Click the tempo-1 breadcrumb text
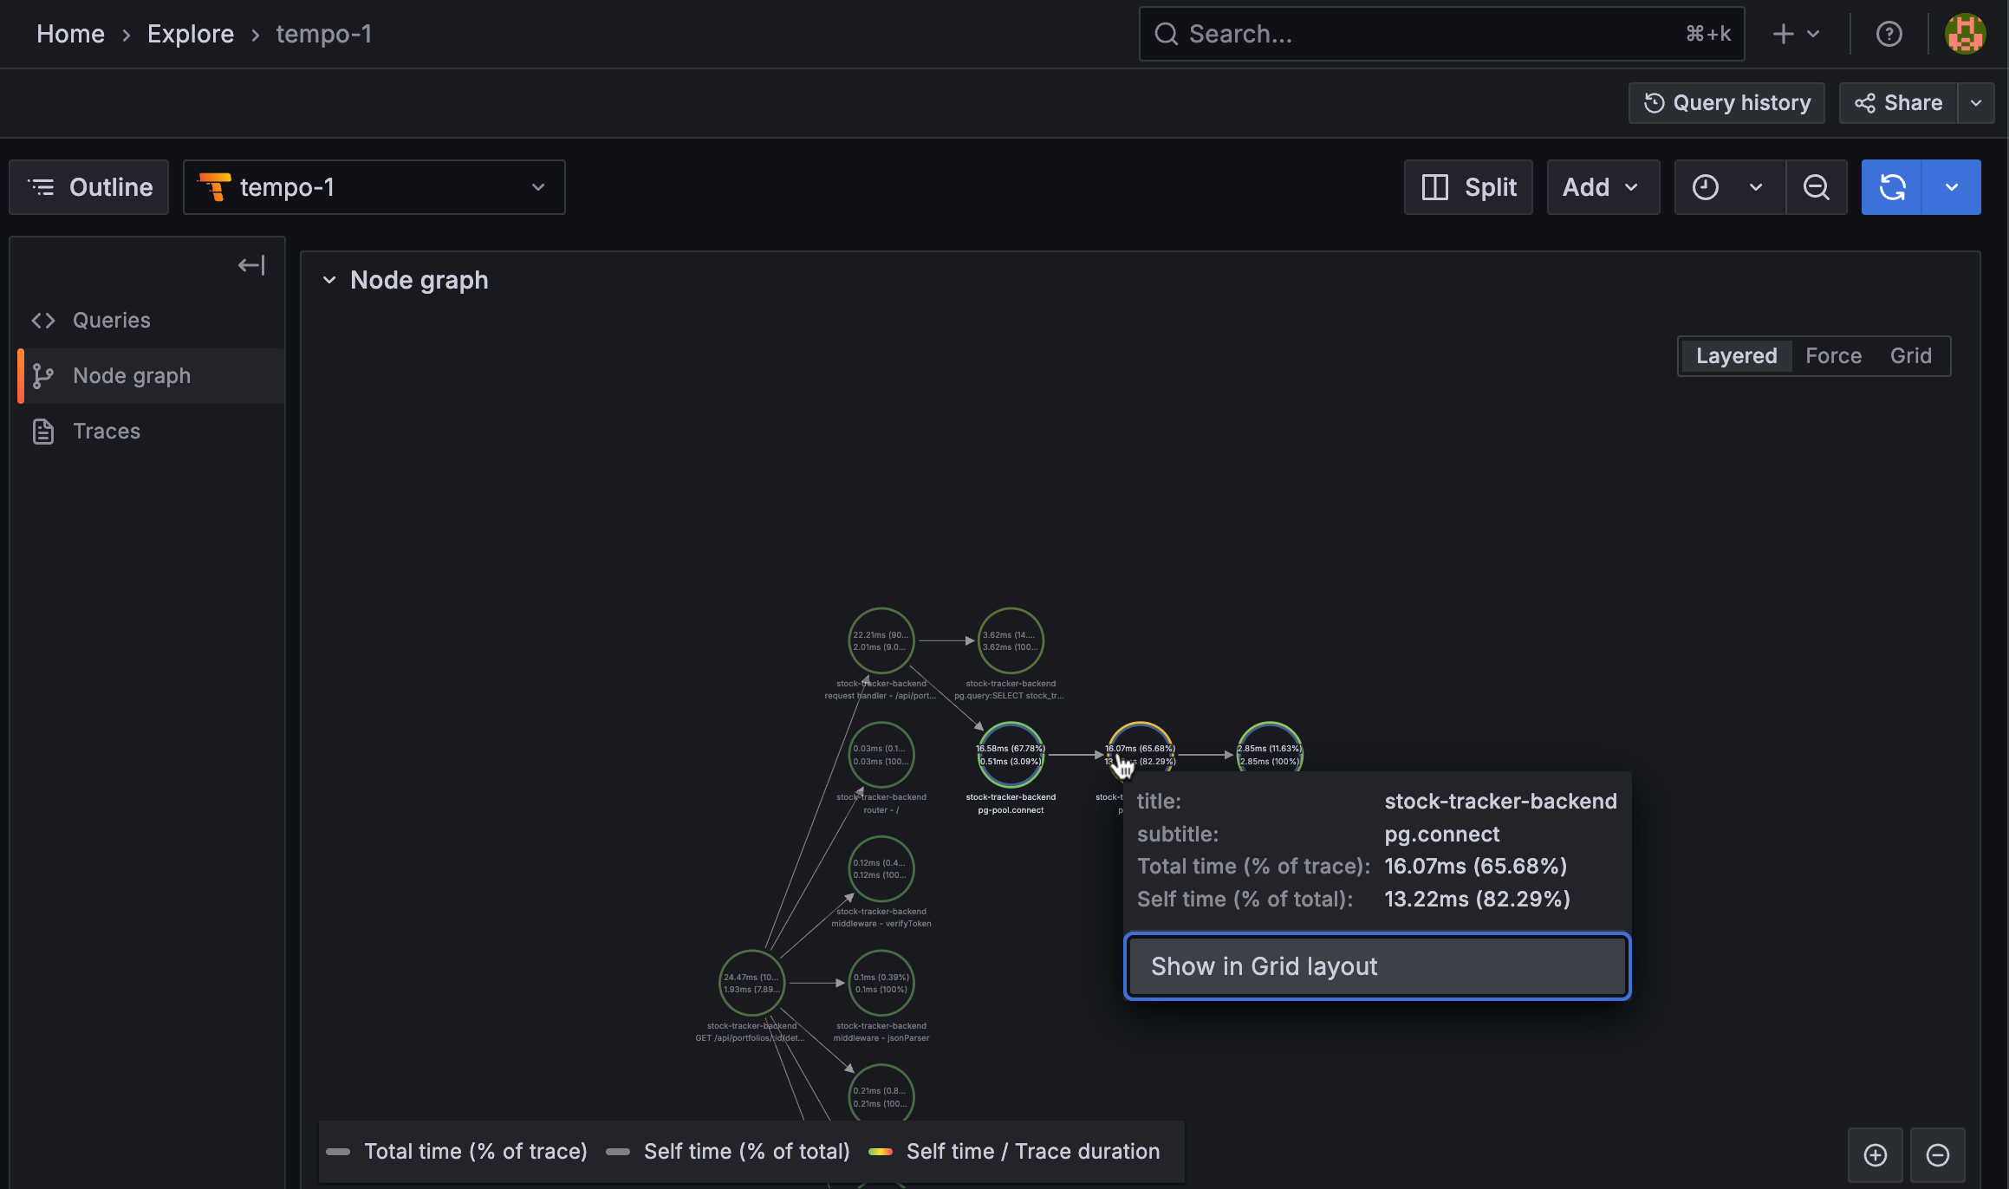 click(324, 34)
